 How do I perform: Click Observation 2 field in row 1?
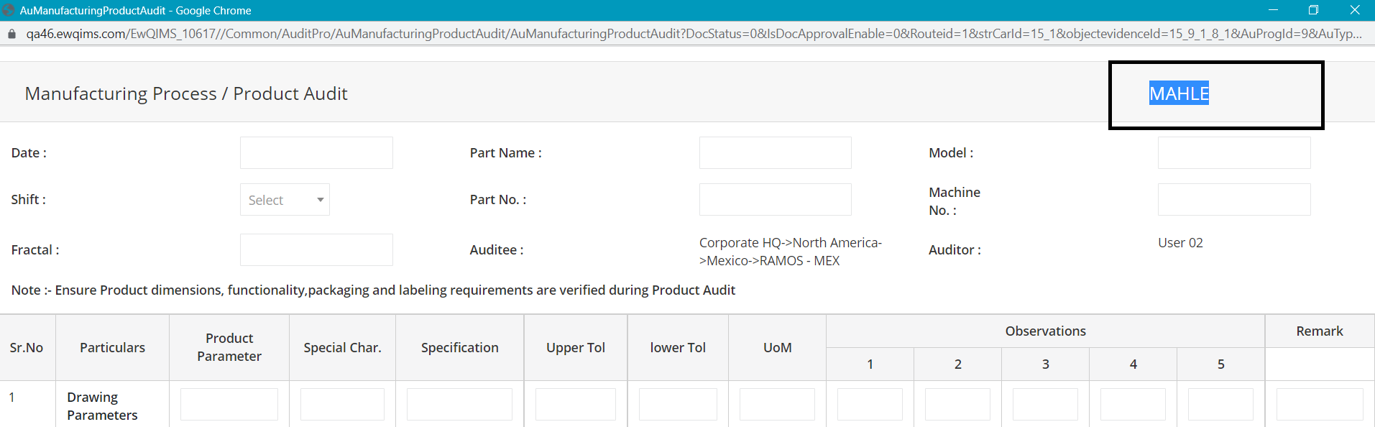pos(957,405)
